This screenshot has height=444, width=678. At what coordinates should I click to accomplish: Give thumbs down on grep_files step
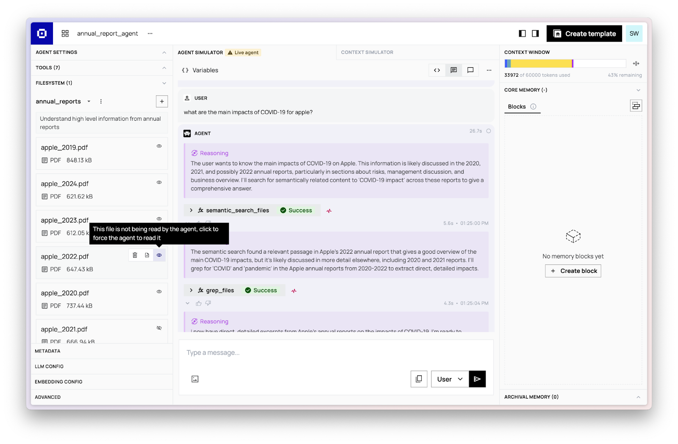click(208, 303)
